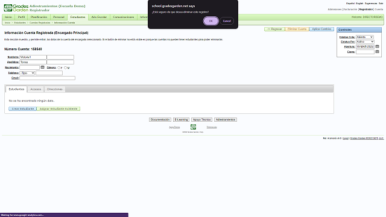Open the Estatus Per dropdown
386x217 pixels.
click(x=365, y=42)
